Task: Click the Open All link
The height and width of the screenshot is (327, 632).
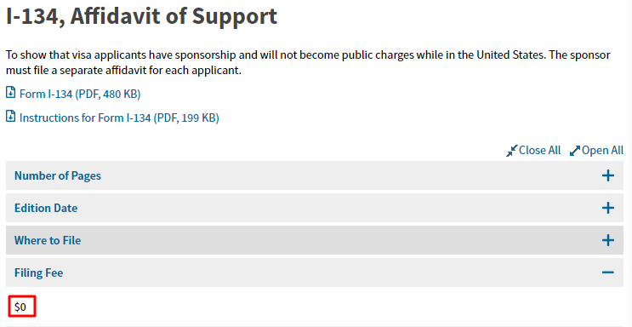Action: tap(602, 150)
